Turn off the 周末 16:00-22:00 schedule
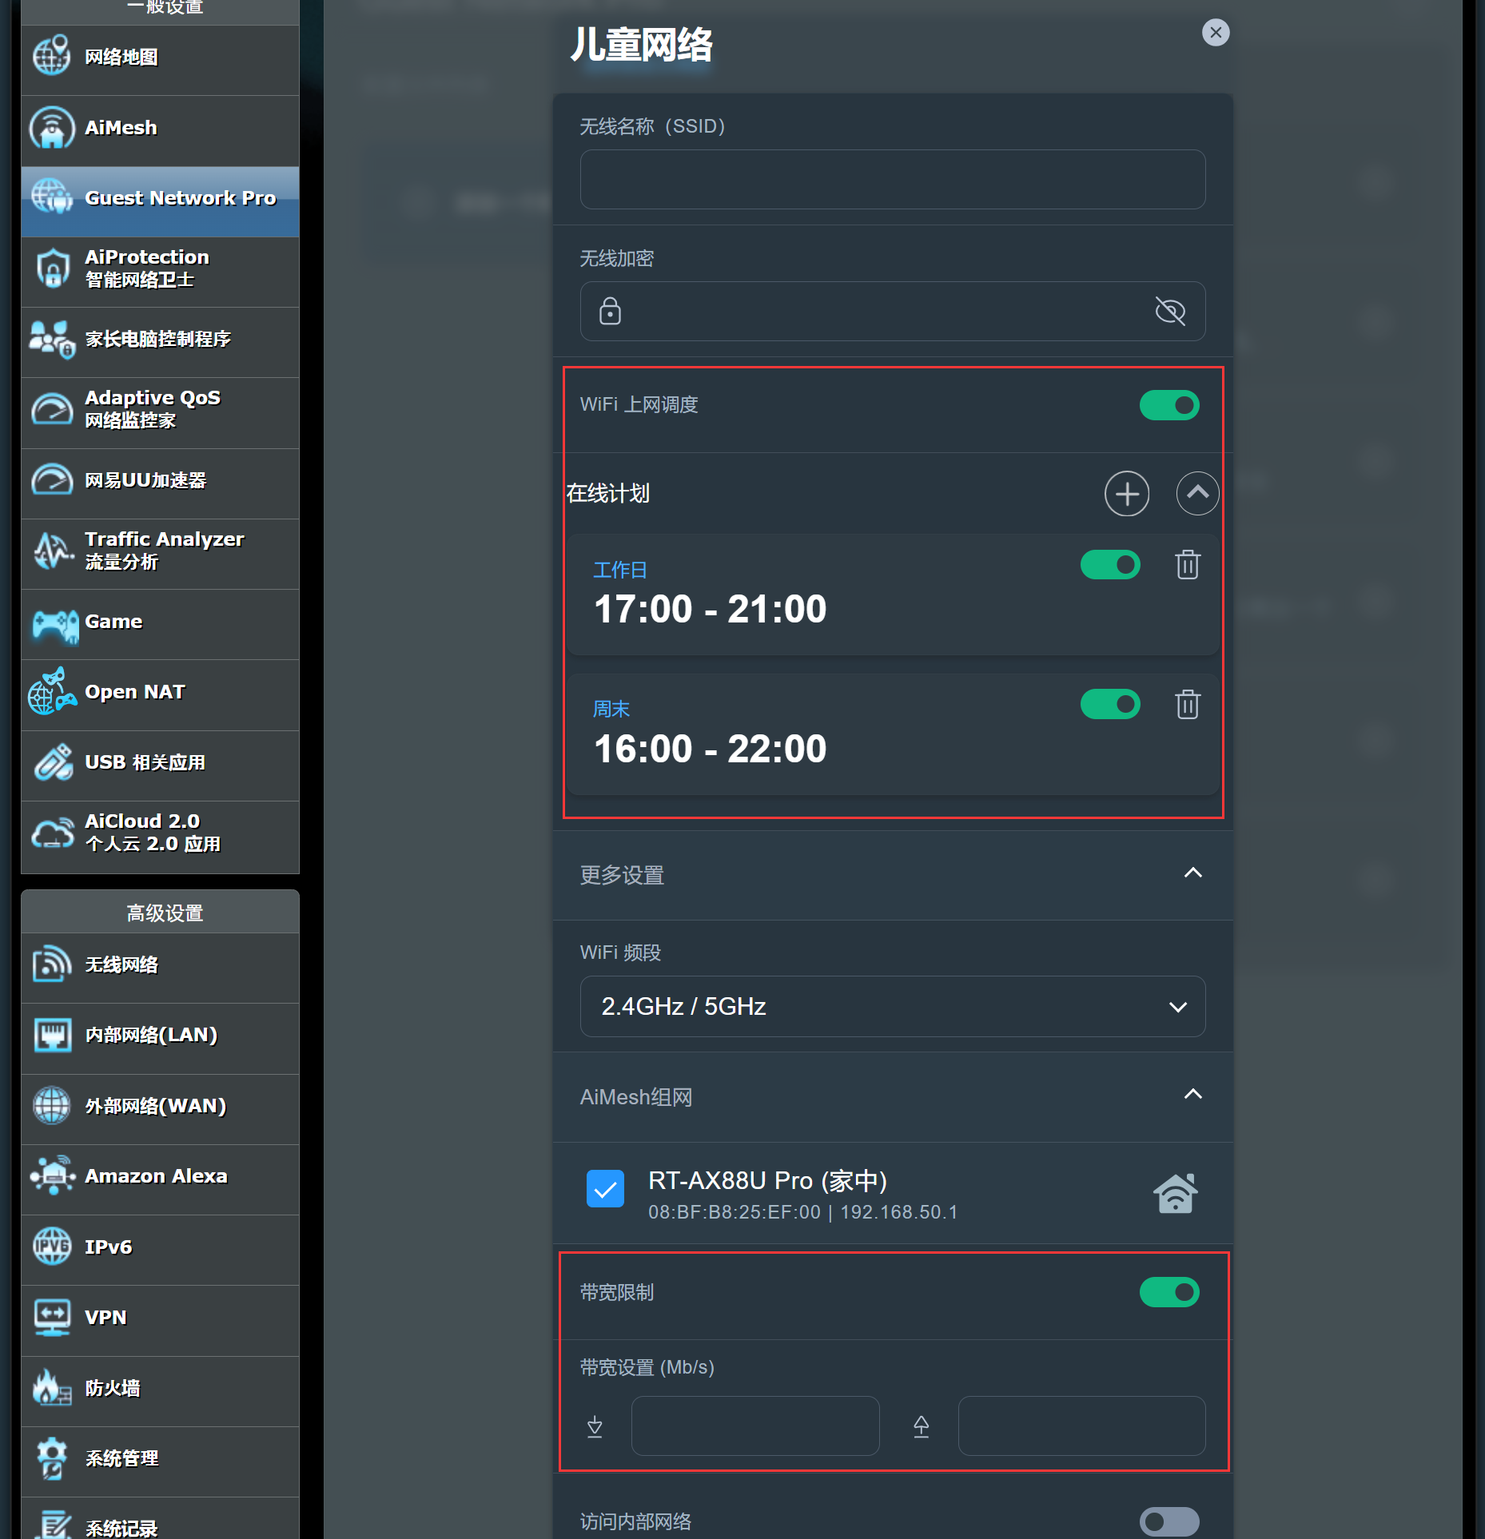 point(1110,704)
